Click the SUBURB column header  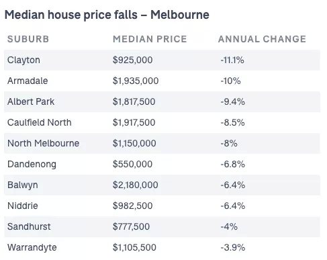point(28,39)
